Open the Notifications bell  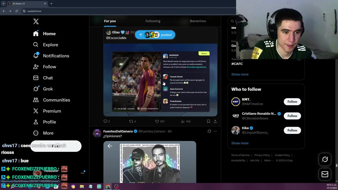pyautogui.click(x=51, y=56)
